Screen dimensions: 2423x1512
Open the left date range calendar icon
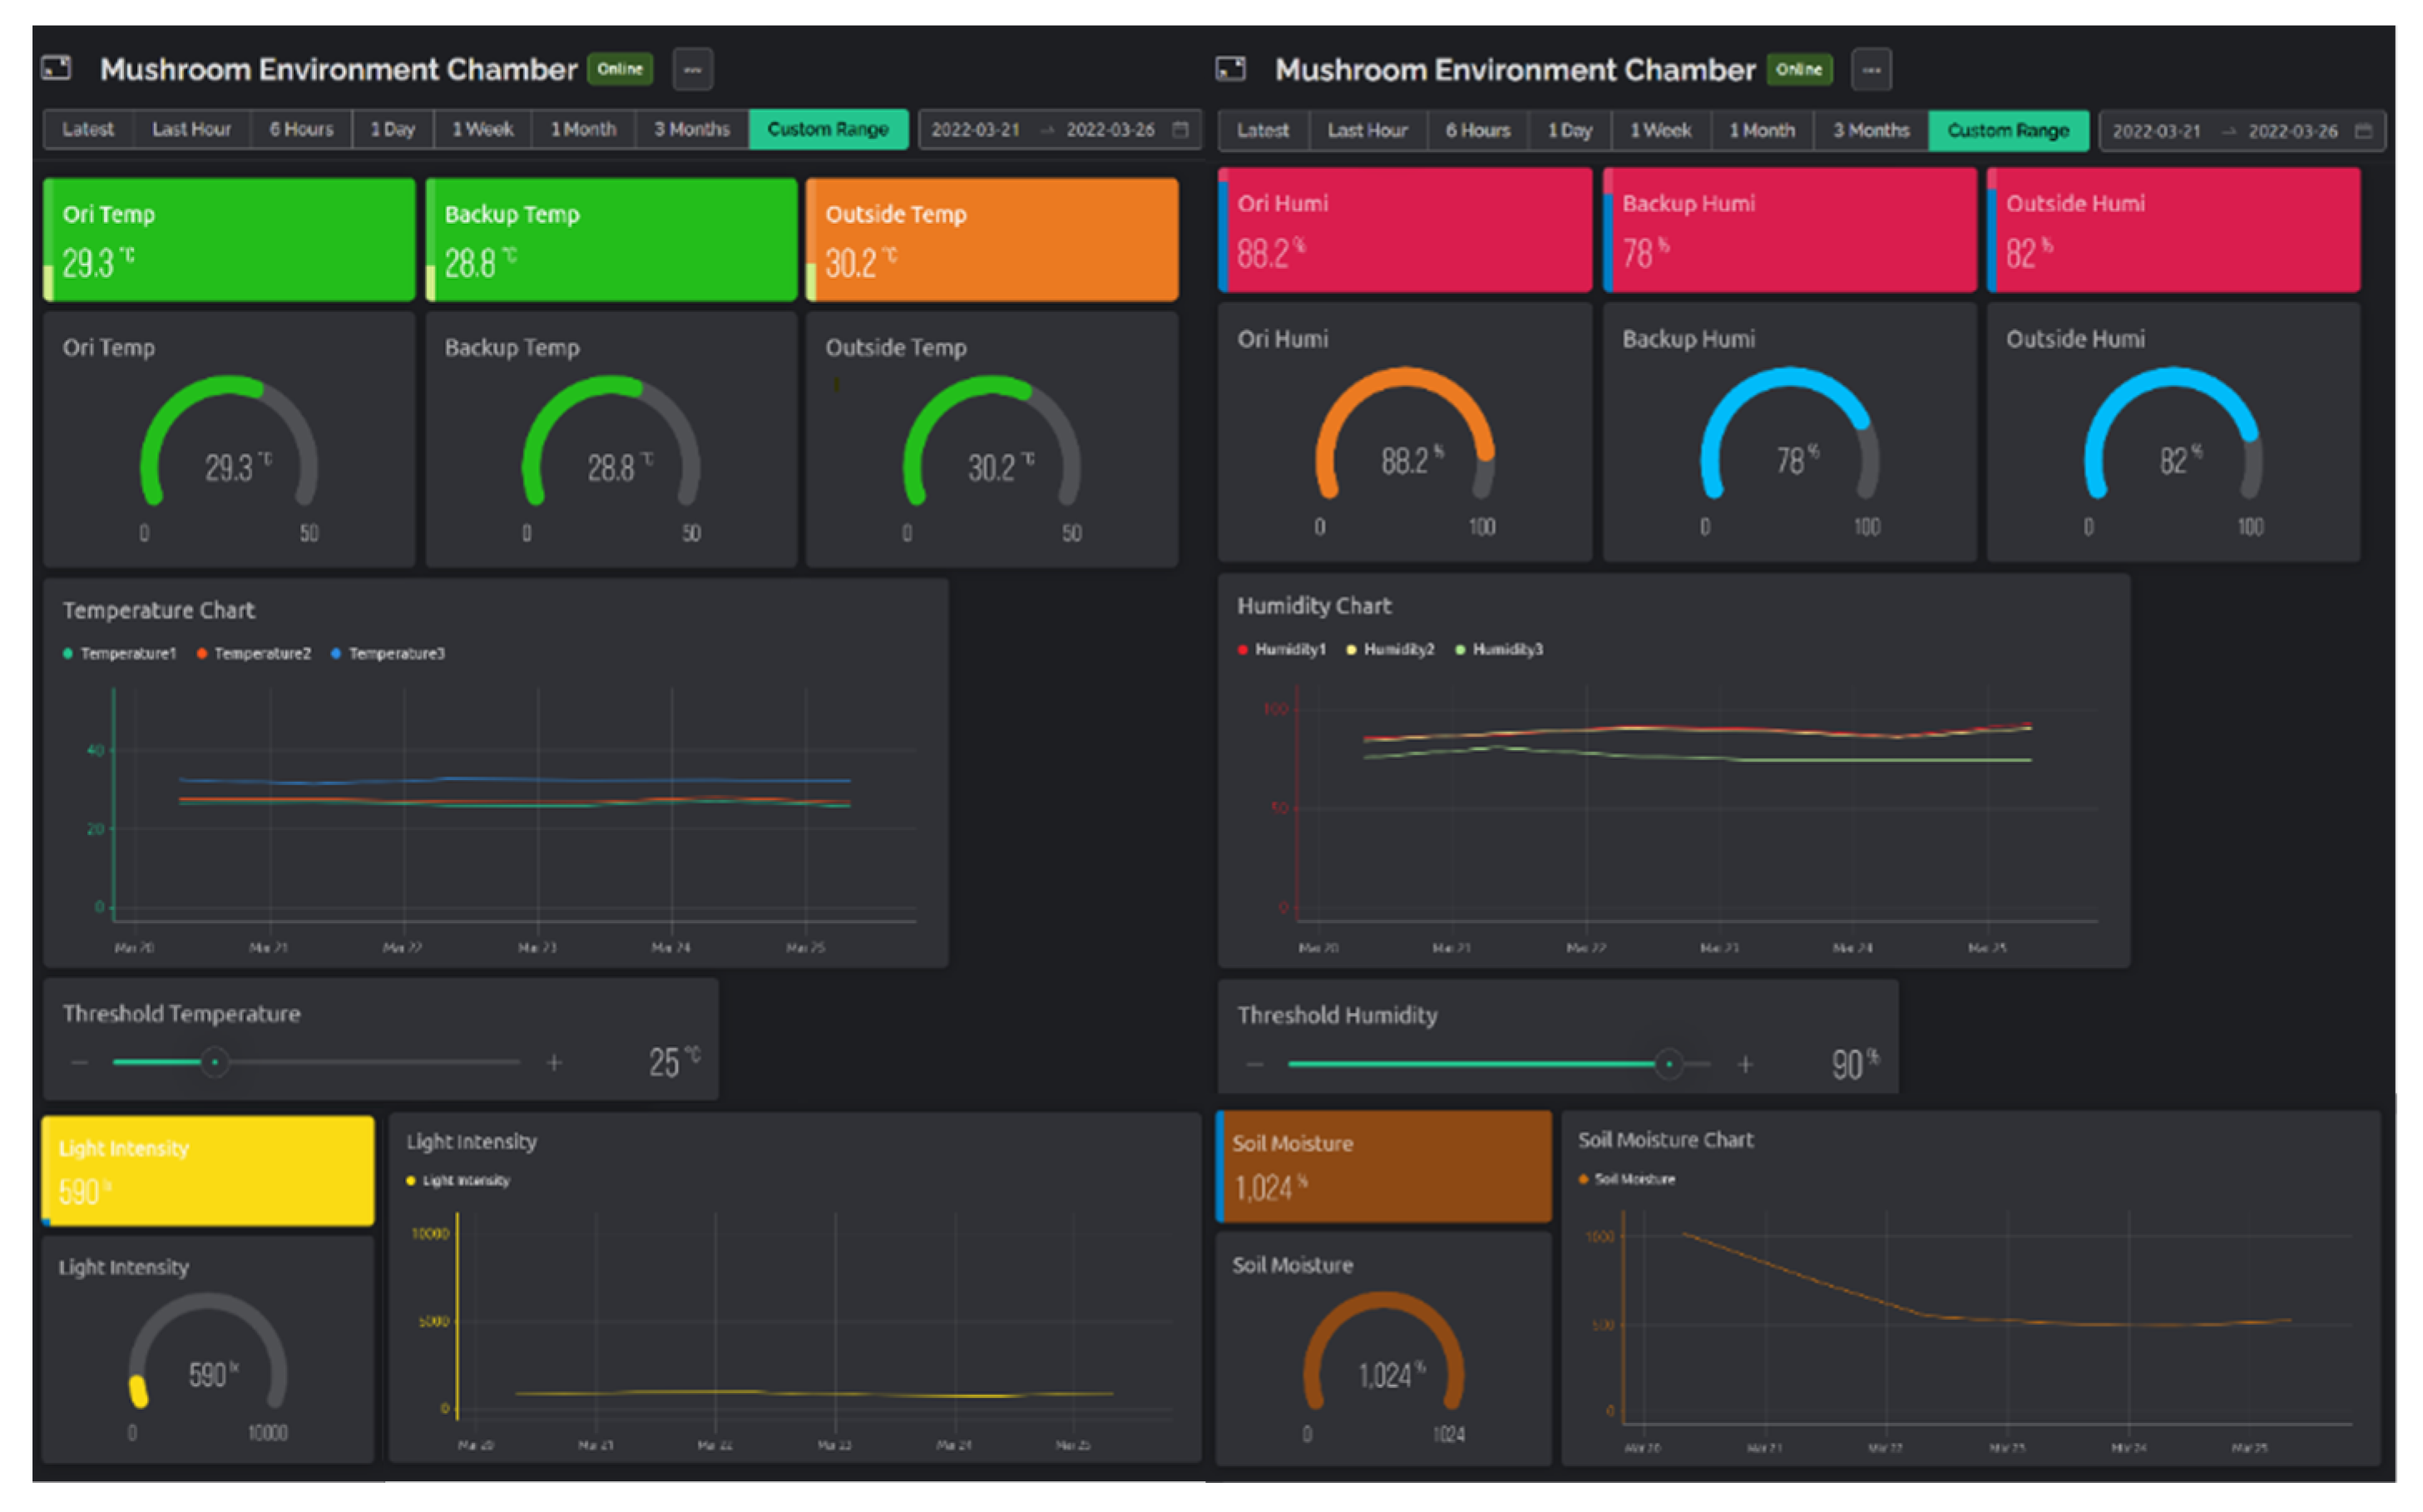tap(1180, 129)
